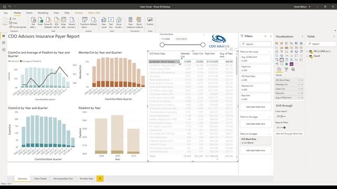The image size is (337, 189).
Task: Click Add drill-through fields here
Action: tap(289, 133)
